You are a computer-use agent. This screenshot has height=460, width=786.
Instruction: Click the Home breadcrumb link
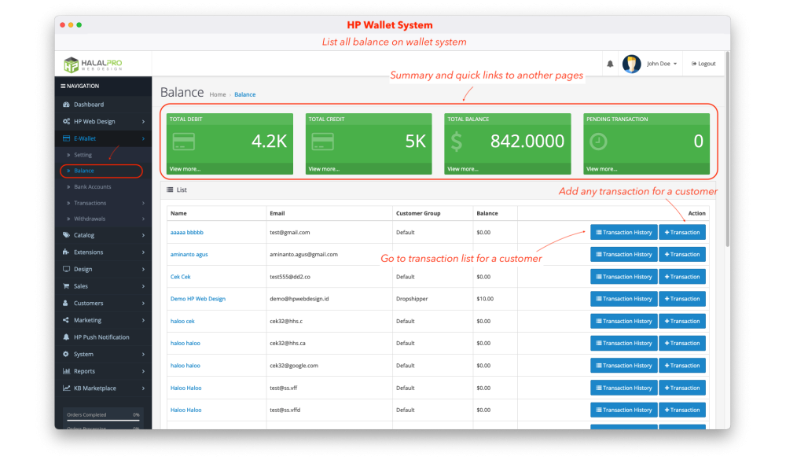pos(217,95)
